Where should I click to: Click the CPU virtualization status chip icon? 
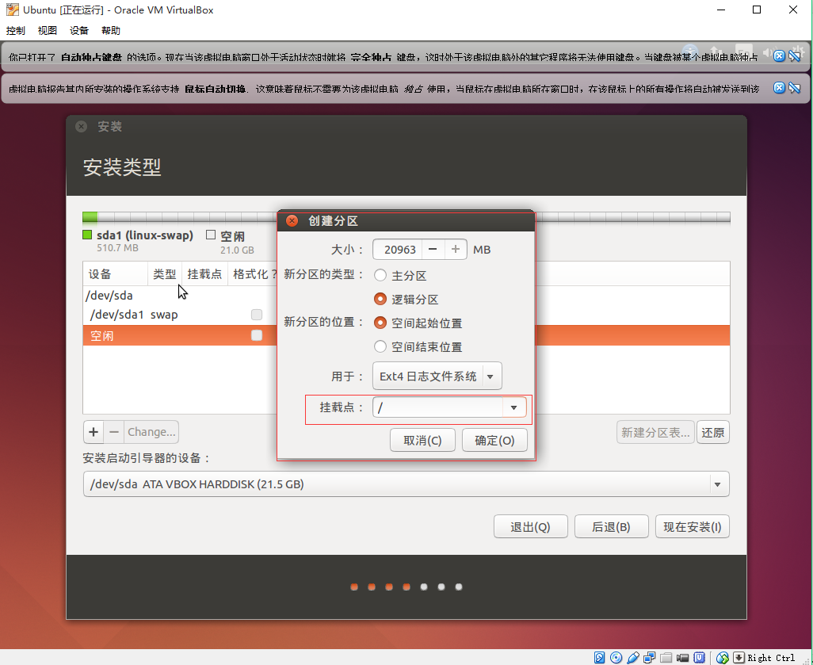click(x=699, y=658)
